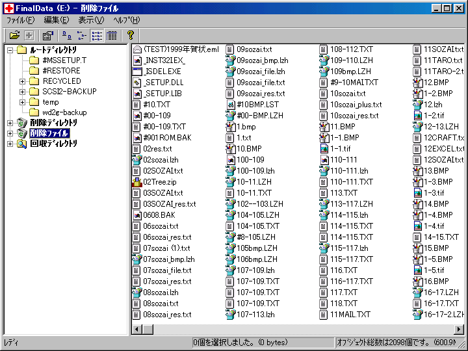Open the ファイル(F) menu
The width and height of the screenshot is (468, 351).
pos(20,20)
